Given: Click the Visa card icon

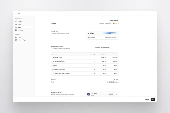Looking at the screenshot, I should coord(88,94).
